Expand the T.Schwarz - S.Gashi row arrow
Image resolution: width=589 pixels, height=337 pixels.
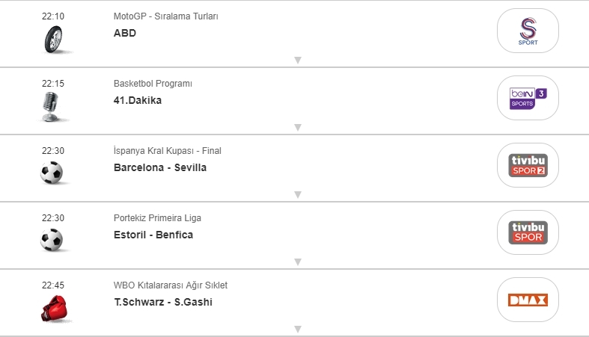pyautogui.click(x=297, y=329)
